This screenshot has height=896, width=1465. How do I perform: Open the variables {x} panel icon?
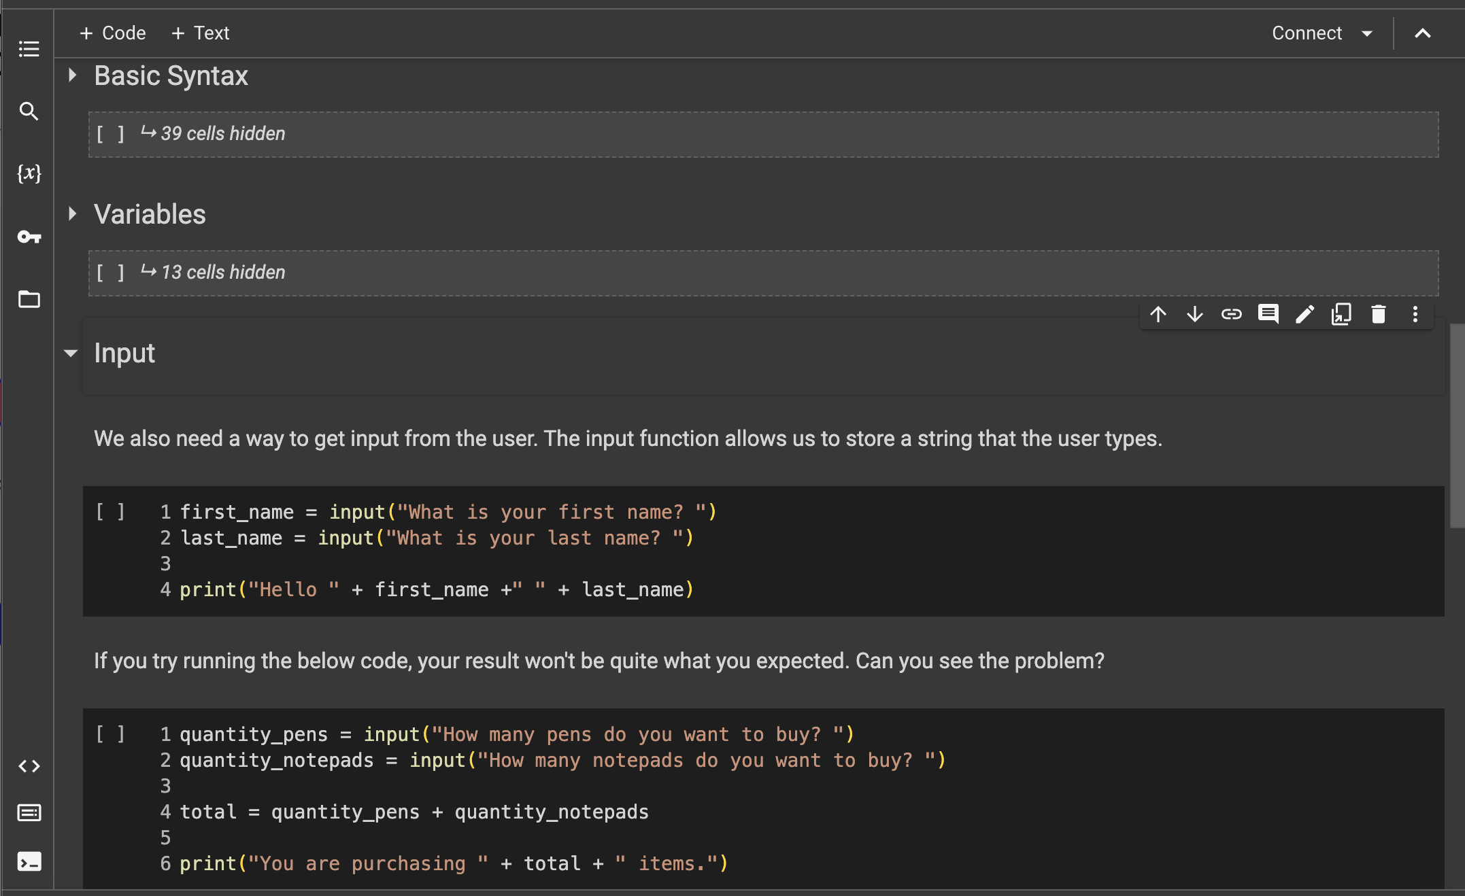pyautogui.click(x=29, y=173)
